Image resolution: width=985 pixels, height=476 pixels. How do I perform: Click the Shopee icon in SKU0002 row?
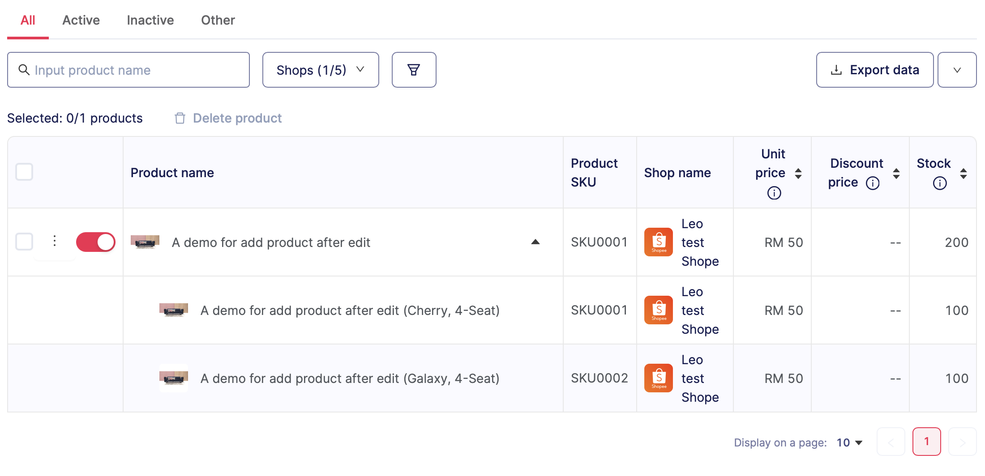658,378
